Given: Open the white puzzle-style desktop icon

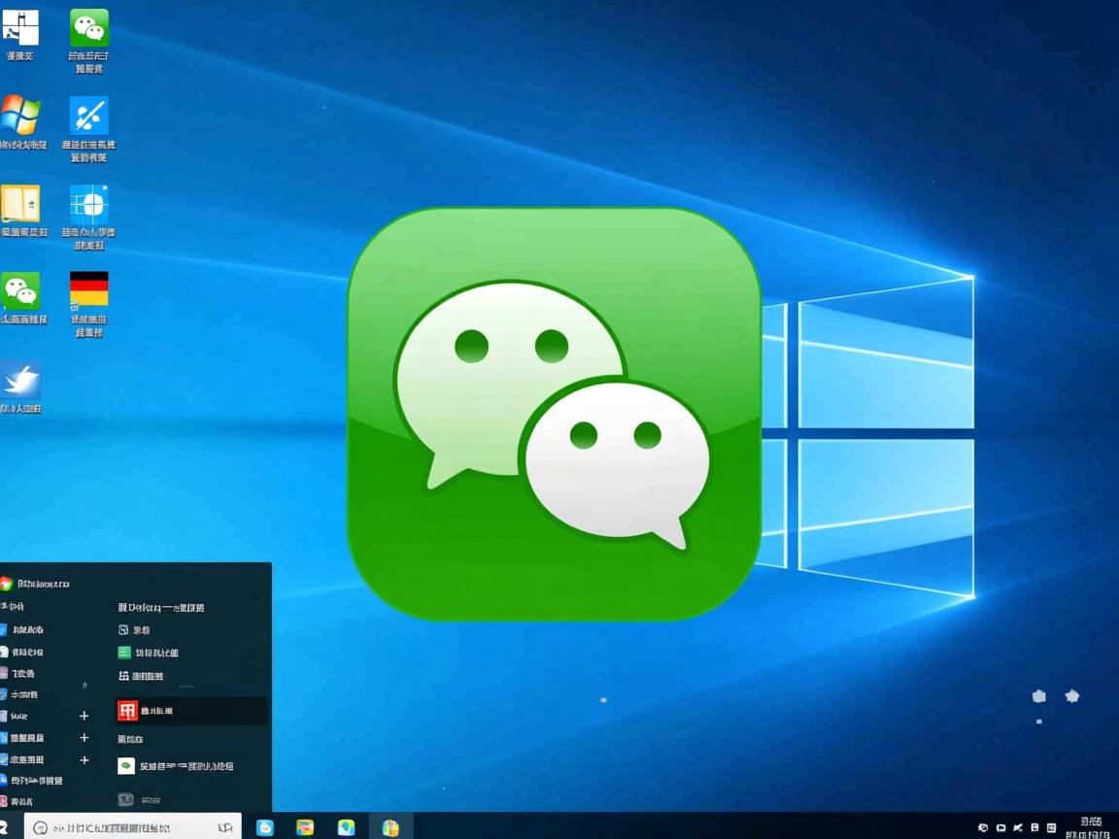Looking at the screenshot, I should coord(20,28).
